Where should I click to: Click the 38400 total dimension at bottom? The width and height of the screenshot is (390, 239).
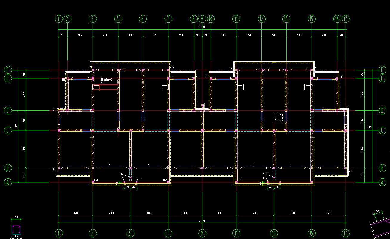tap(202, 221)
